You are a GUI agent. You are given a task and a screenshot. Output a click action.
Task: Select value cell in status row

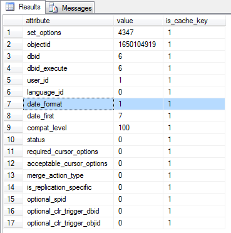pos(138,140)
